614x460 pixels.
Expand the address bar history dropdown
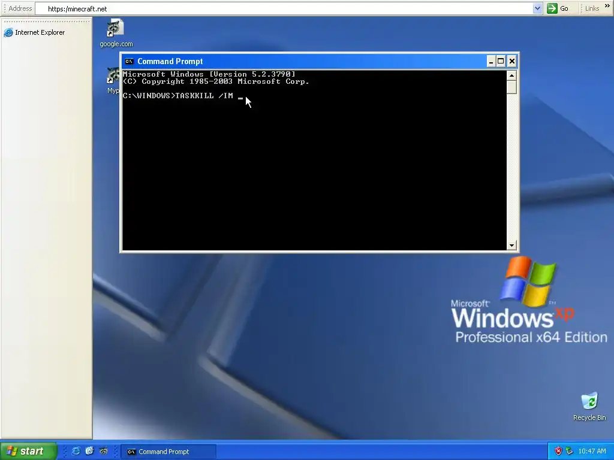coord(538,8)
